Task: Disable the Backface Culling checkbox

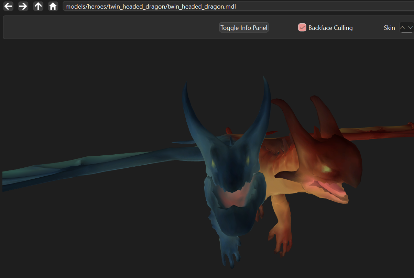Action: pos(302,27)
